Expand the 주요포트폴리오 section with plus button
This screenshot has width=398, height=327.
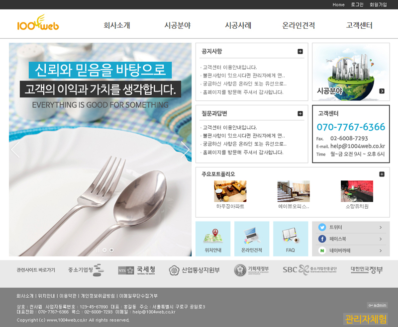(382, 174)
